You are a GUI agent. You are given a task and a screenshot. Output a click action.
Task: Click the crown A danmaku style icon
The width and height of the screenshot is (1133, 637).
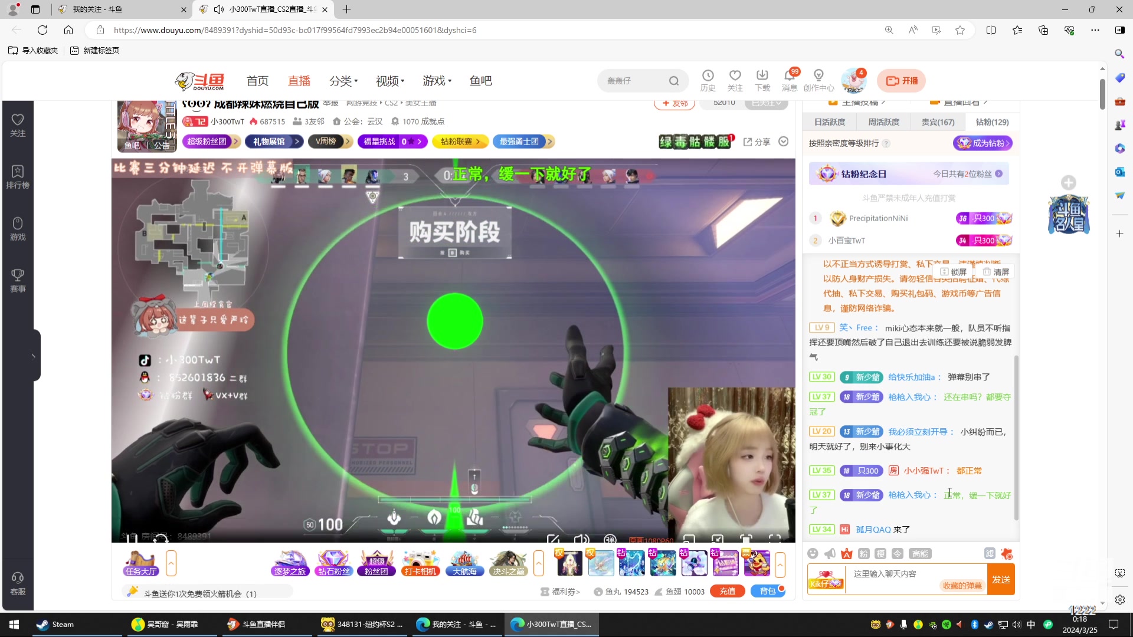[x=847, y=553]
